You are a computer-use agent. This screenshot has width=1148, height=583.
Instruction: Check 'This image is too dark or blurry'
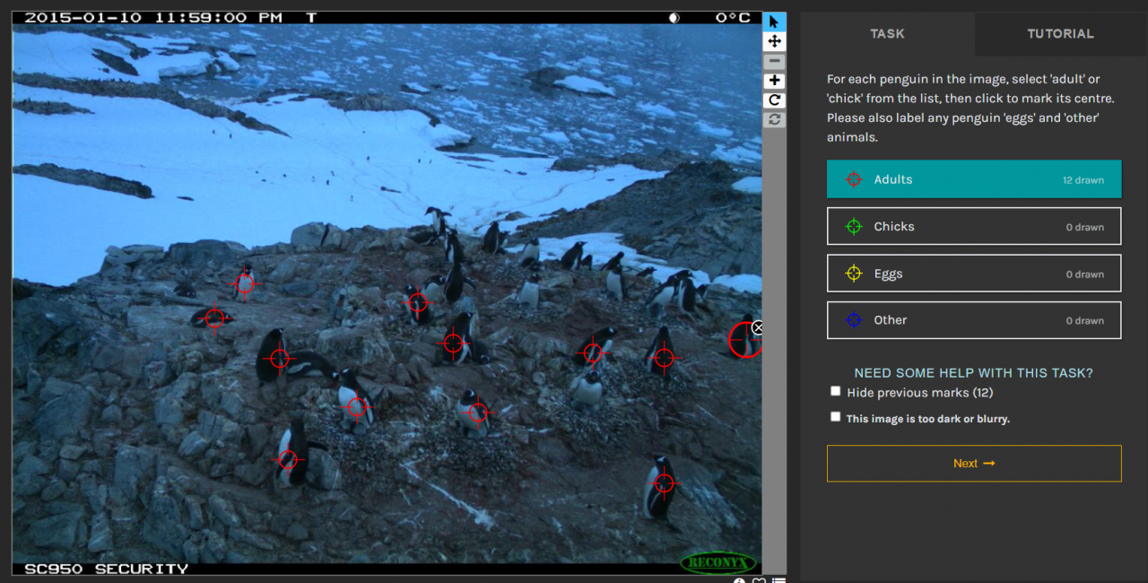pyautogui.click(x=836, y=417)
